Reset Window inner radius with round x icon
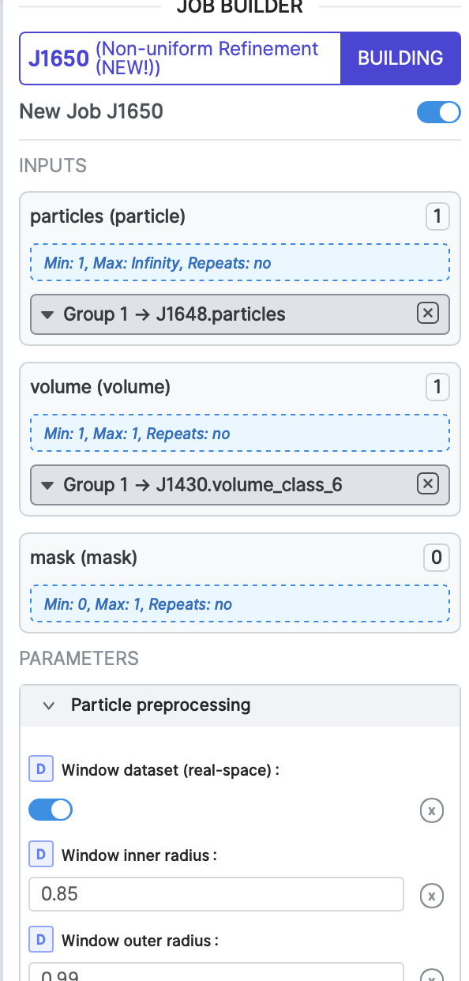 [x=431, y=895]
